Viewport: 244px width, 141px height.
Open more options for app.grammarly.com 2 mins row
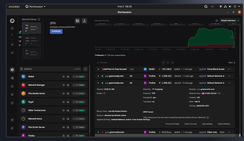tap(229, 83)
